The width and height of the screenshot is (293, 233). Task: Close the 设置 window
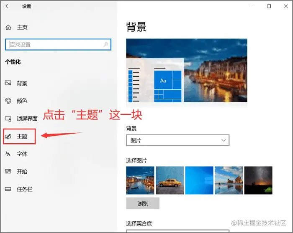coord(286,6)
